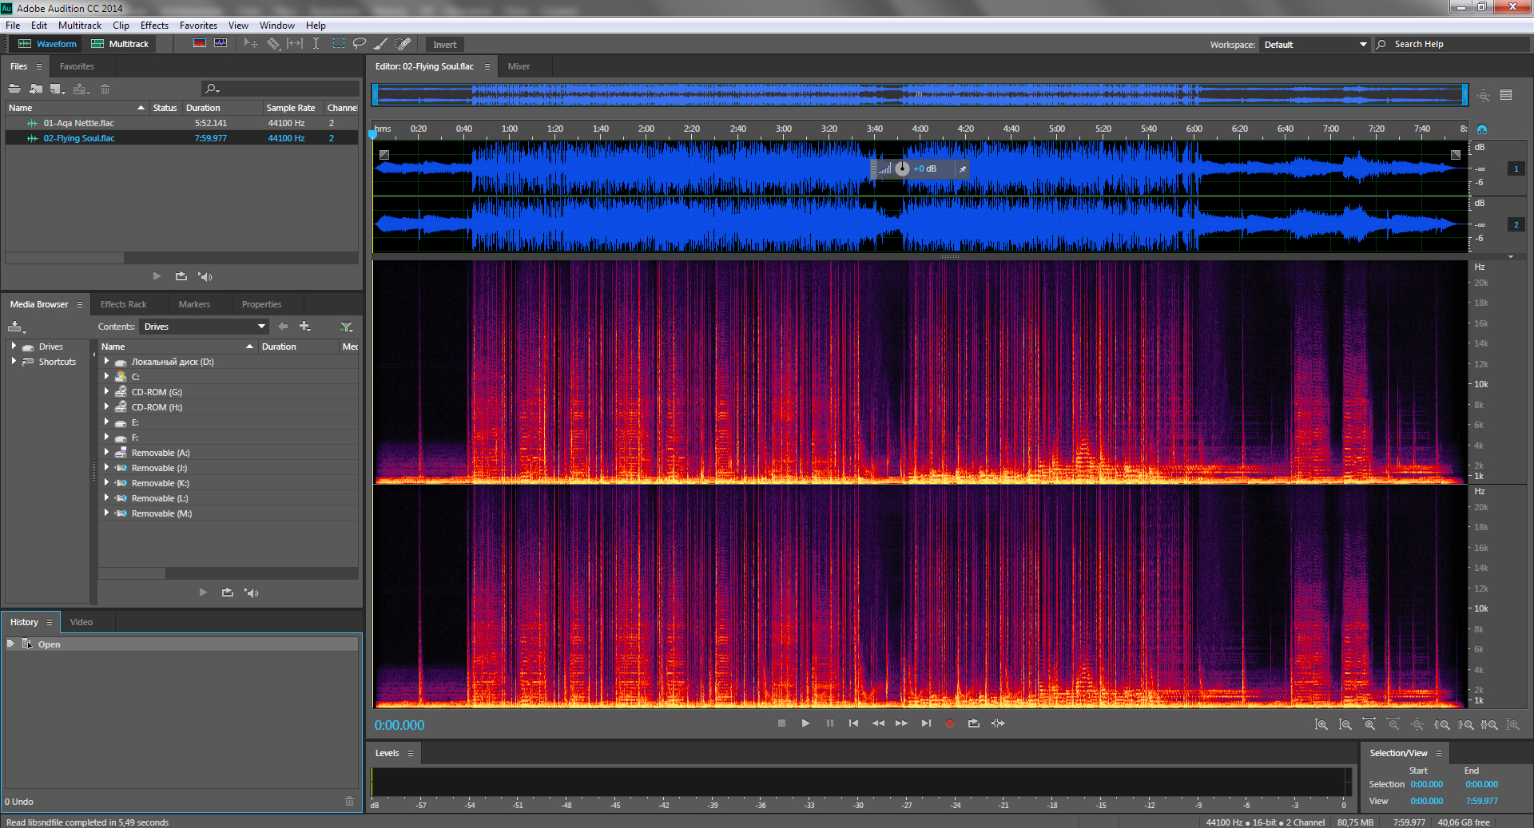Image resolution: width=1534 pixels, height=828 pixels.
Task: Click the History panel trash icon
Action: (x=349, y=801)
